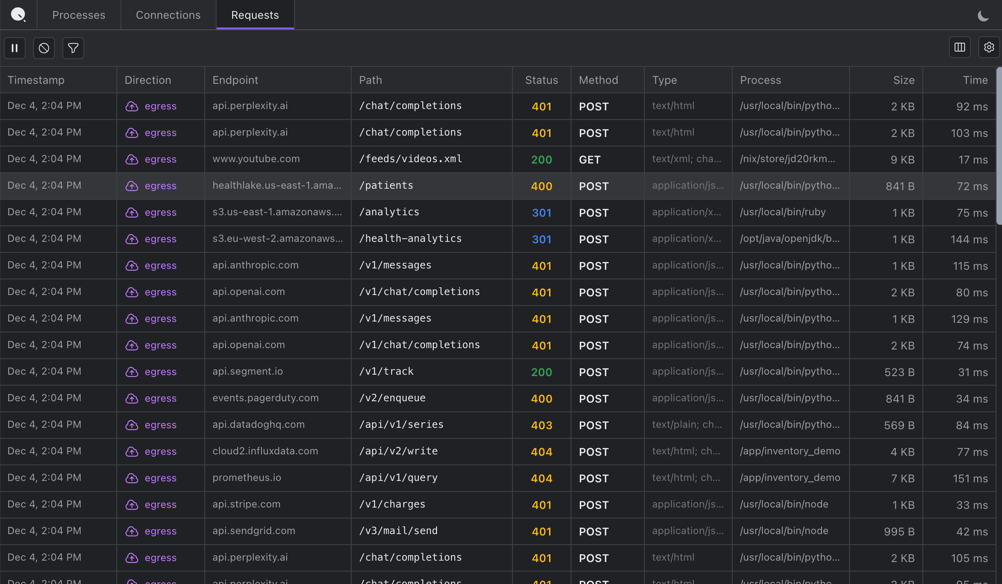Select the healthlake /patients request row
Screen dimensions: 1002x584
point(386,186)
